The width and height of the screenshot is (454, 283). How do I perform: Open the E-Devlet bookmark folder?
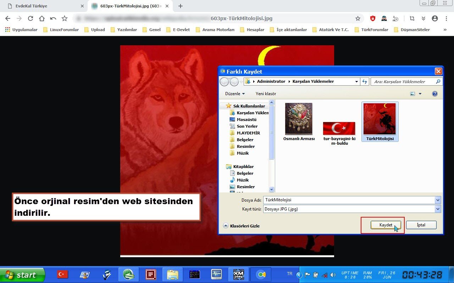coord(178,30)
